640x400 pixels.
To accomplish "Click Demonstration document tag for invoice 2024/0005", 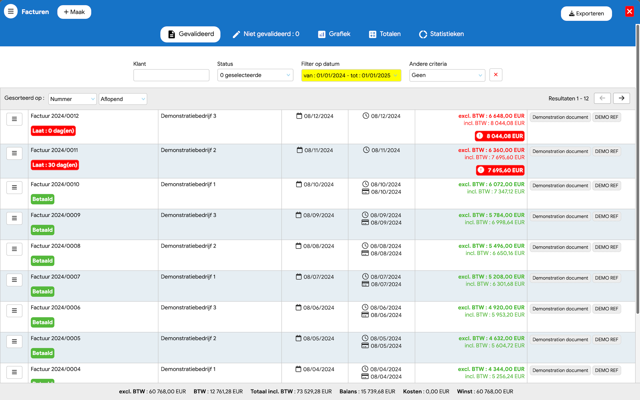I will click(x=560, y=340).
